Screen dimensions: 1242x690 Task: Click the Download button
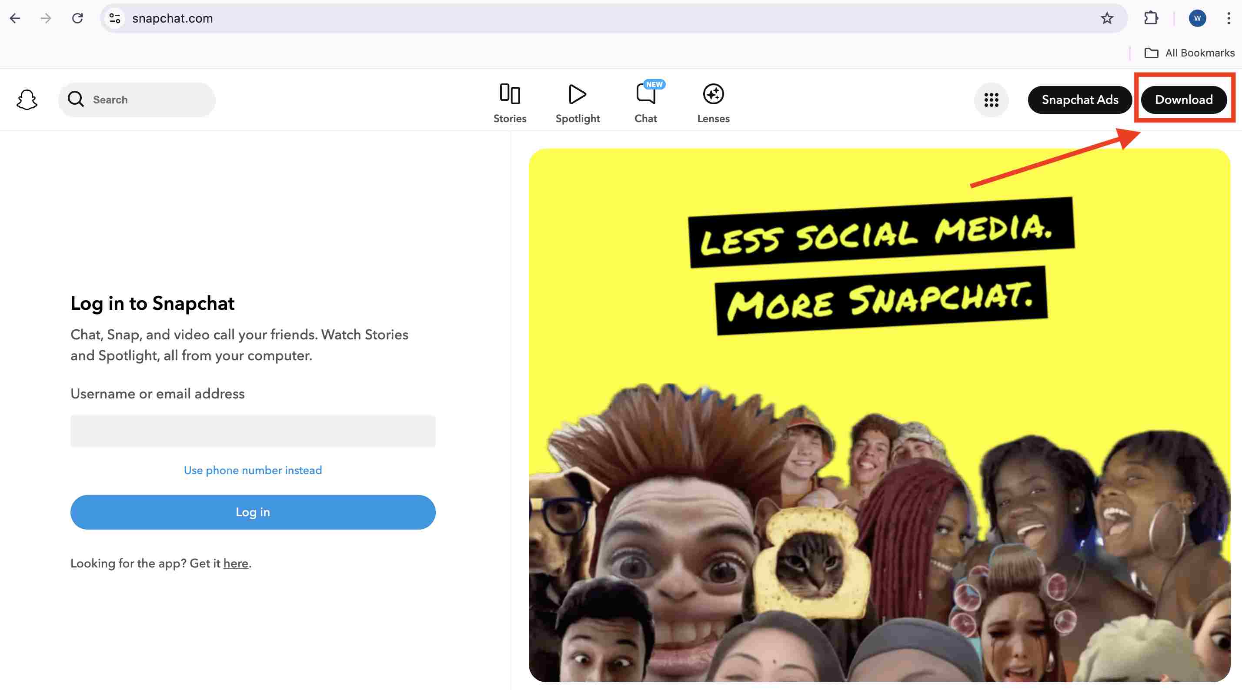1184,100
